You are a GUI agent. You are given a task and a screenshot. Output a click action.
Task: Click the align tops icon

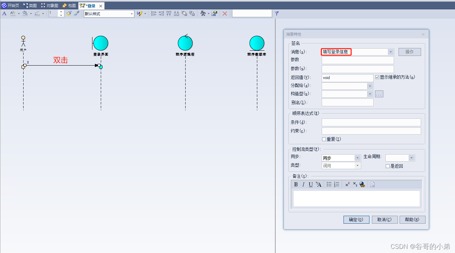(x=169, y=13)
